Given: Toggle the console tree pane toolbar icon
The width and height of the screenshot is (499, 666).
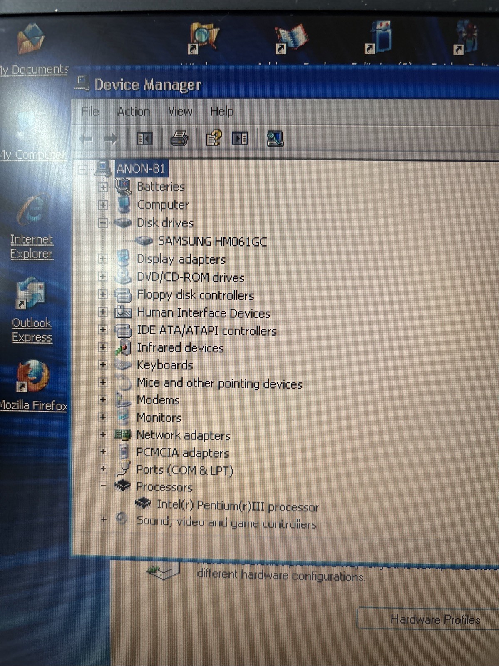Looking at the screenshot, I should point(145,139).
